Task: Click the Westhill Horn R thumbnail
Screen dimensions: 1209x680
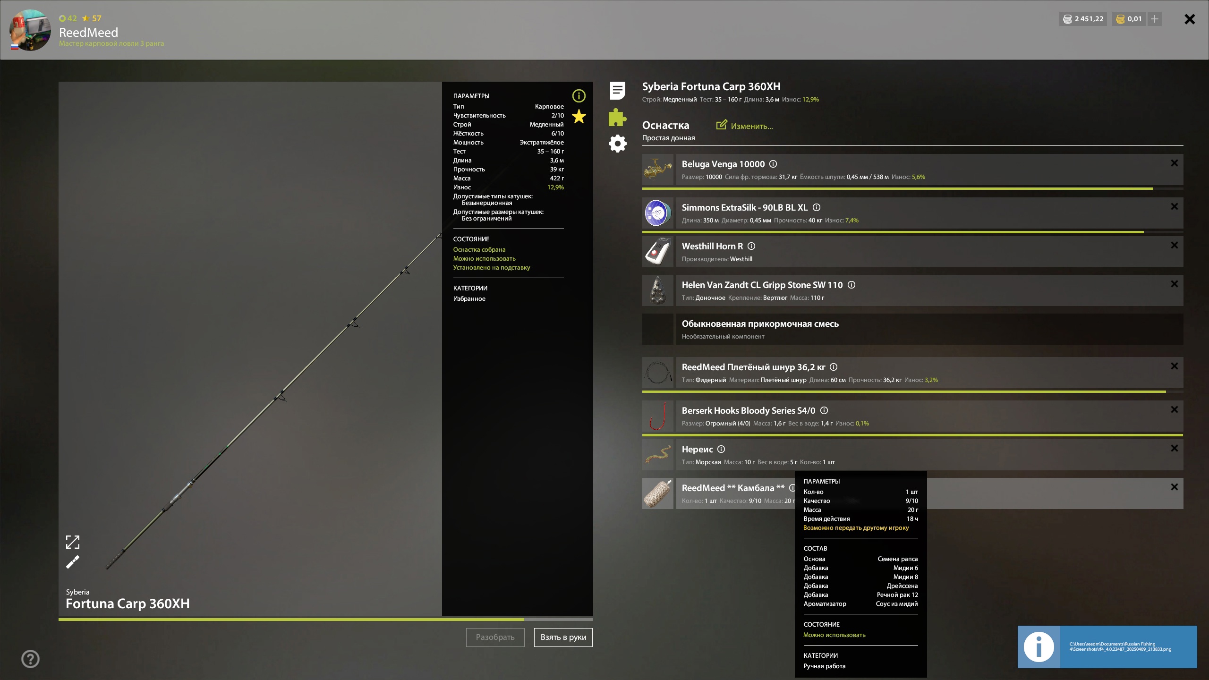Action: (x=657, y=252)
